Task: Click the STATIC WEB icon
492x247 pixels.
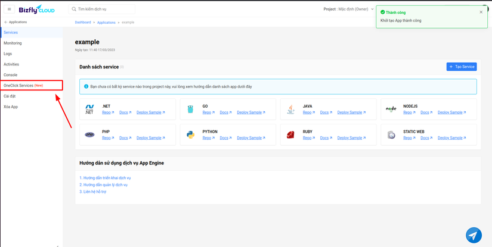Action: click(x=391, y=135)
